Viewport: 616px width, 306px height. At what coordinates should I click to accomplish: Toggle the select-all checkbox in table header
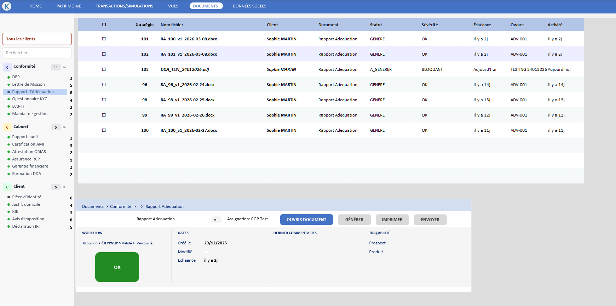(x=104, y=25)
